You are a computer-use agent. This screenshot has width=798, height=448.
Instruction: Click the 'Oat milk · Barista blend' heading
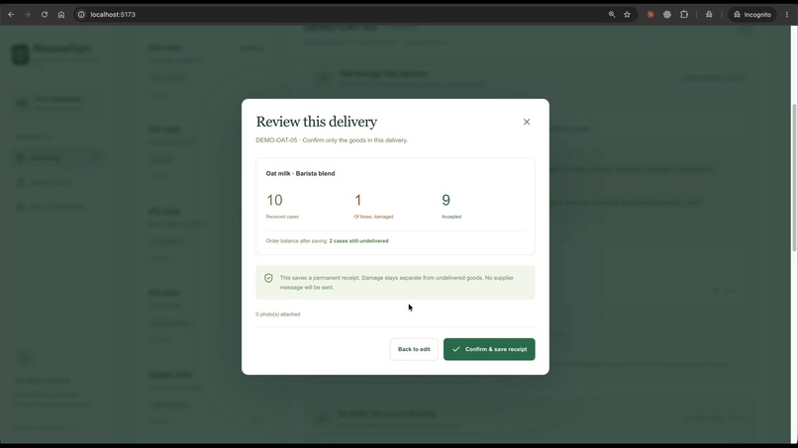tap(300, 173)
